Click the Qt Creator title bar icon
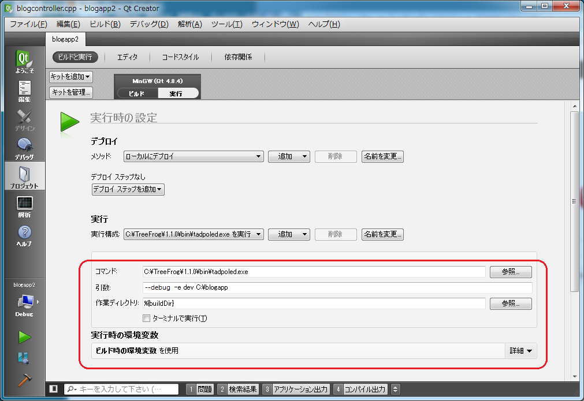 (x=8, y=8)
